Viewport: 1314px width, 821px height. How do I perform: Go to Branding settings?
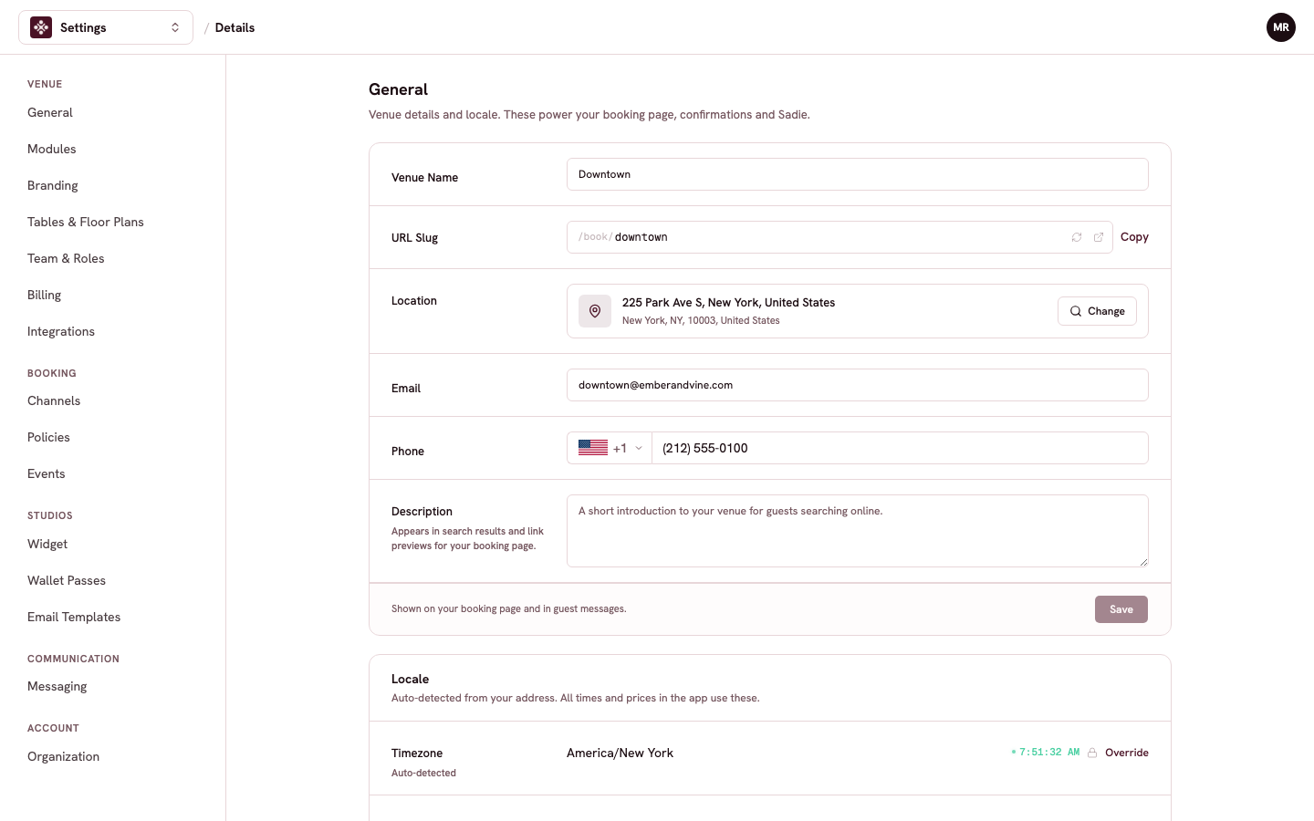(53, 185)
